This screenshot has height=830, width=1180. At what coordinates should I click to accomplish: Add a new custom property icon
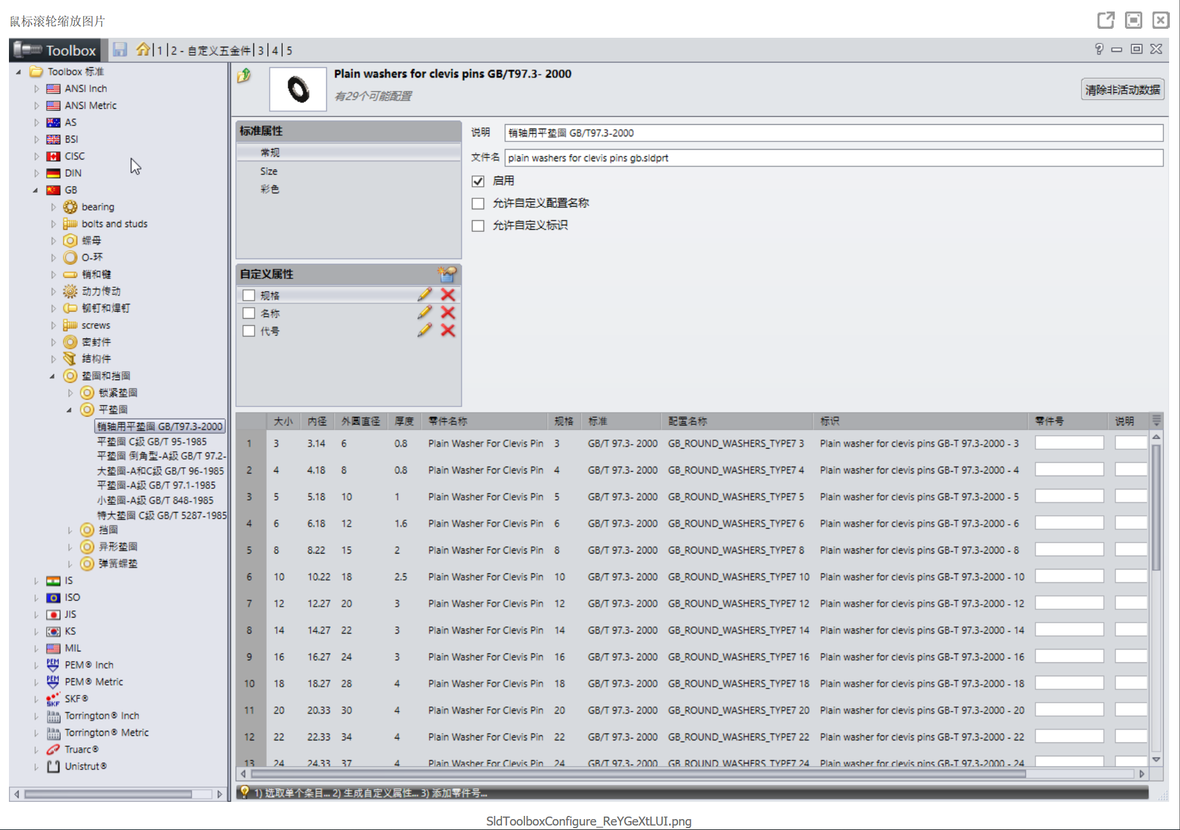tap(446, 275)
